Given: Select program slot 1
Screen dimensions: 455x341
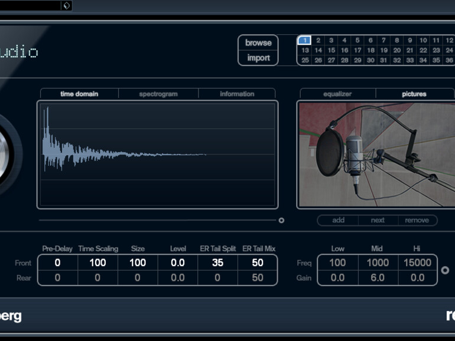Looking at the screenshot, I should point(304,40).
